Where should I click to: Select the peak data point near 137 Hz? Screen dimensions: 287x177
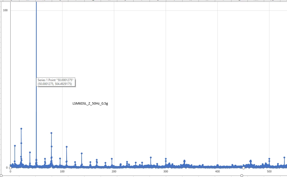pyautogui.click(x=82, y=154)
